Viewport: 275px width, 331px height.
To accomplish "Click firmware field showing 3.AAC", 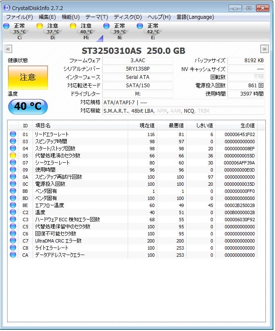I will [138, 61].
